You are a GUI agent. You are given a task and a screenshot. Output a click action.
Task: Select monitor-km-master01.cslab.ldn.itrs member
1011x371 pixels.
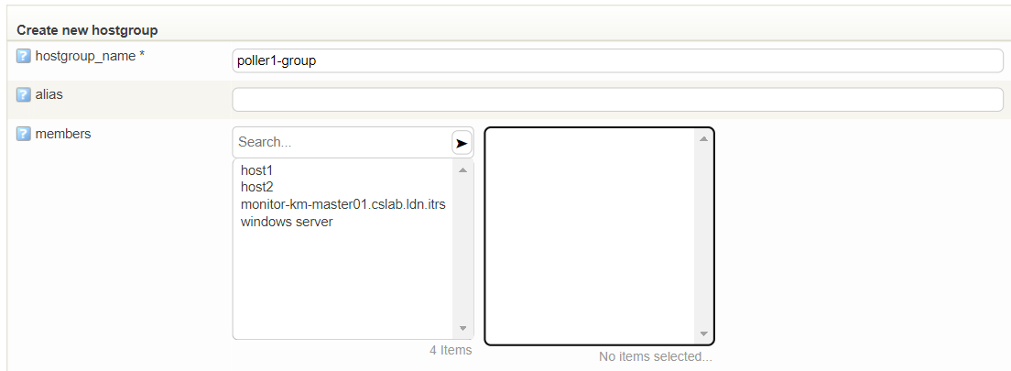(x=343, y=204)
